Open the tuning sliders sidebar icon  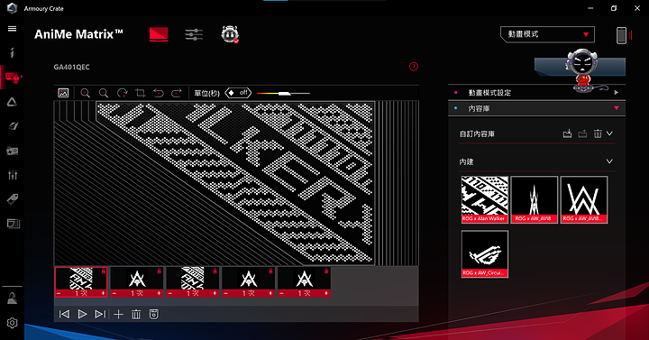(x=13, y=175)
